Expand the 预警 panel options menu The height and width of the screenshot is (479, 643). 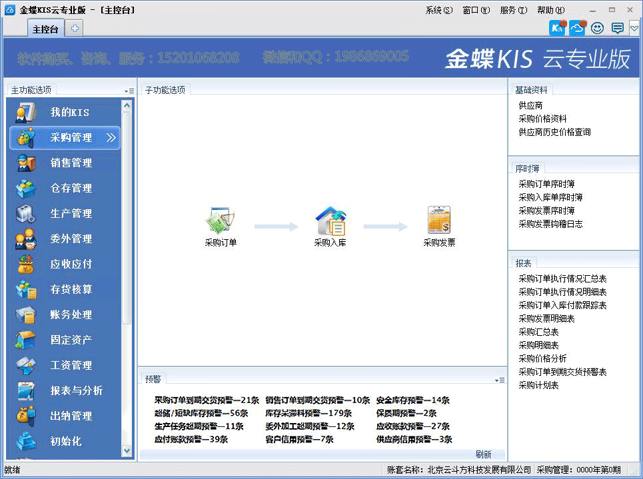pos(500,380)
